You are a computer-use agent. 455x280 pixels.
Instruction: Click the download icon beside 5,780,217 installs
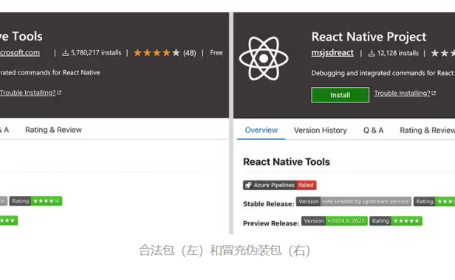click(66, 53)
